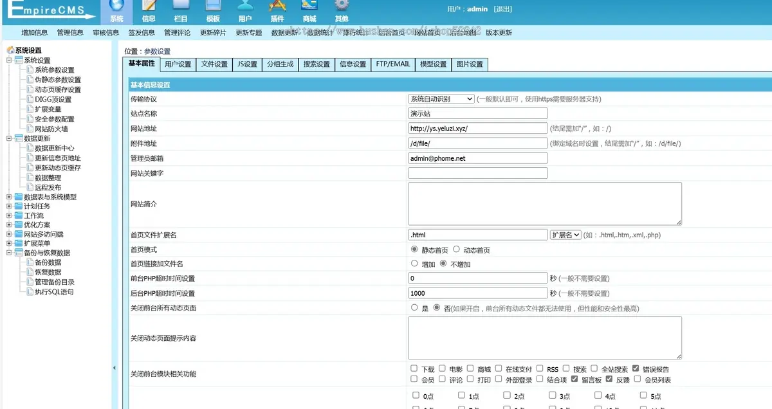Check the 下载 module checkbox
772x409 pixels.
click(414, 369)
